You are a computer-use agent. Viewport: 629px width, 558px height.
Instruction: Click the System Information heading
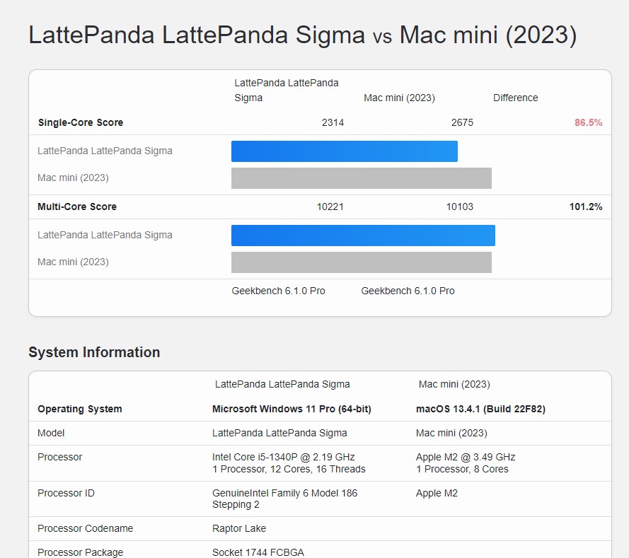click(x=94, y=352)
